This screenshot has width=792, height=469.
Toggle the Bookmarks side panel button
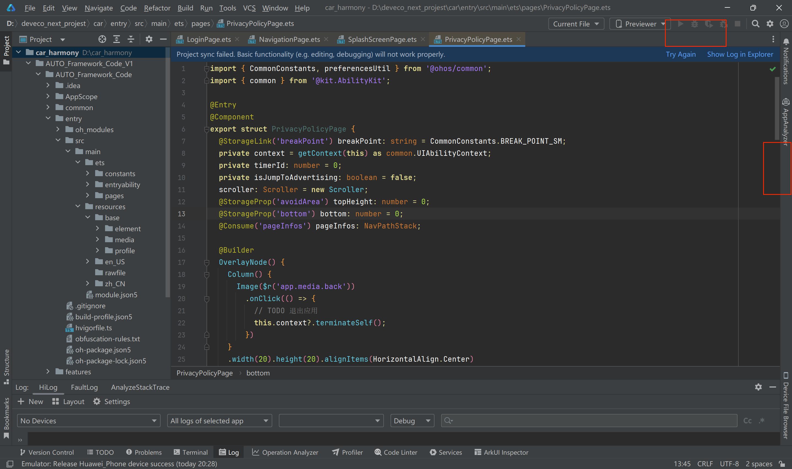(x=6, y=418)
